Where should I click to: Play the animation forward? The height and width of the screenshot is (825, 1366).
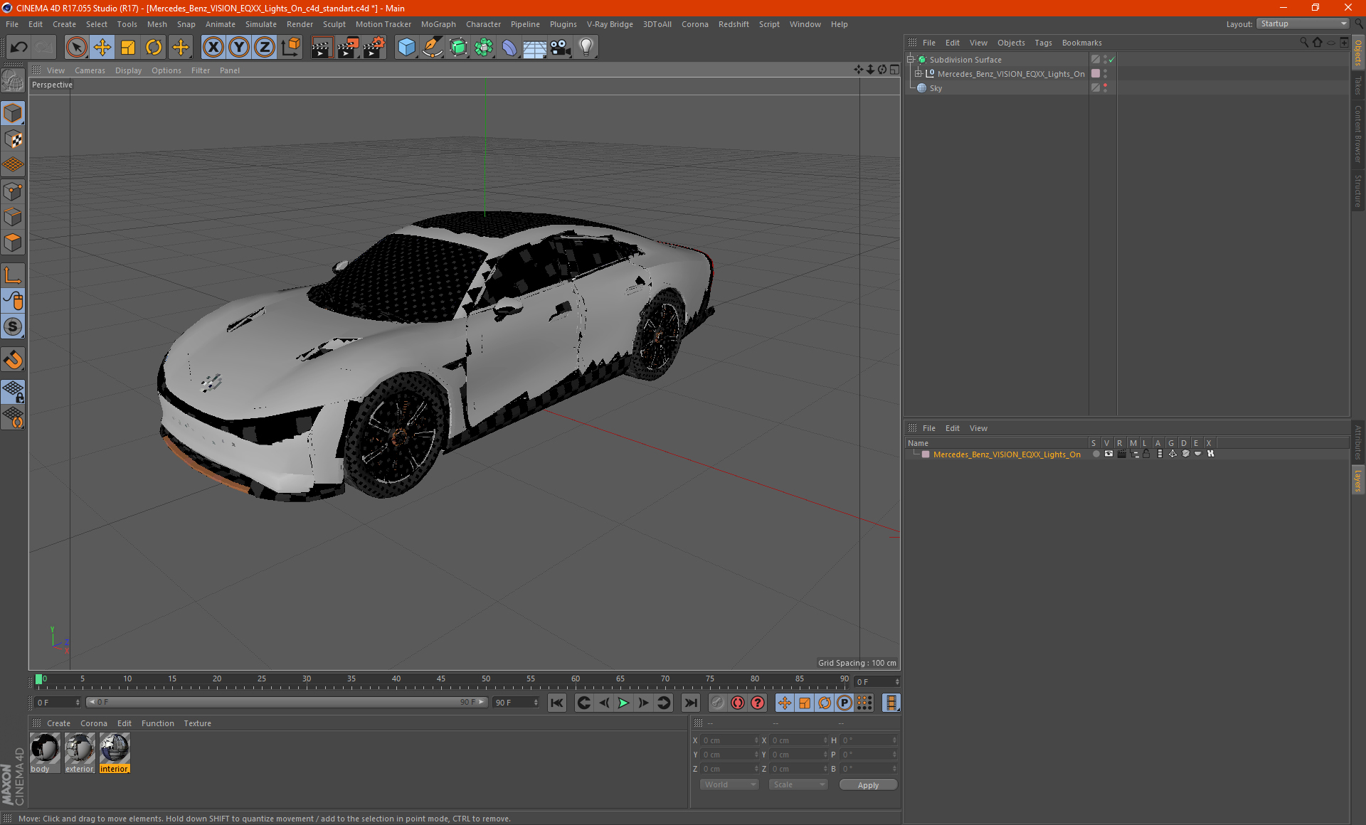pyautogui.click(x=623, y=703)
